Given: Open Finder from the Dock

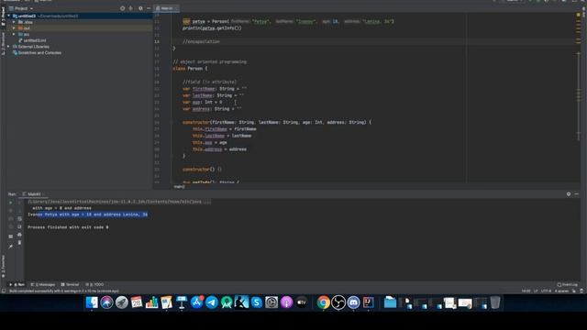Looking at the screenshot, I should (x=92, y=302).
